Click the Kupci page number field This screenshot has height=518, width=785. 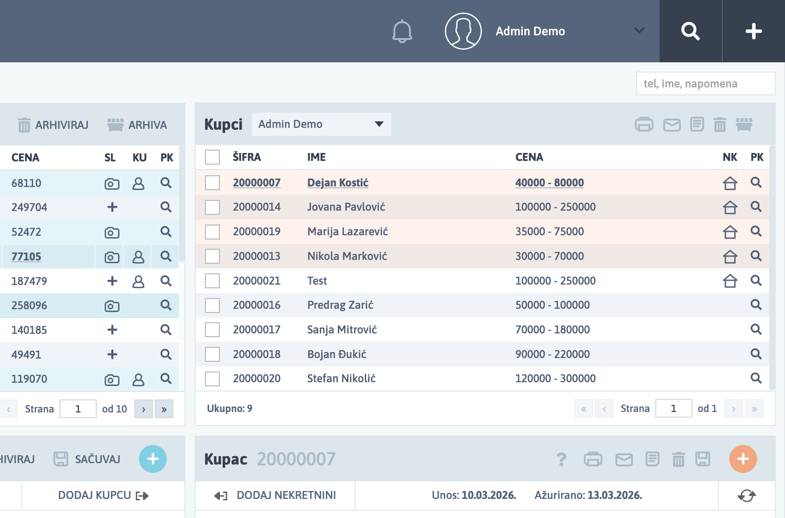pyautogui.click(x=673, y=408)
